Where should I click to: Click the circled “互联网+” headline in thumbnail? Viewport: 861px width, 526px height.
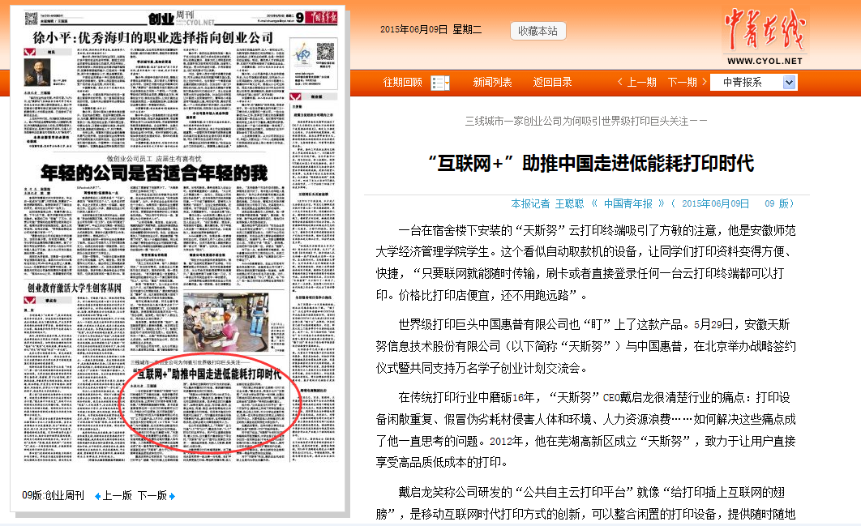pyautogui.click(x=207, y=374)
